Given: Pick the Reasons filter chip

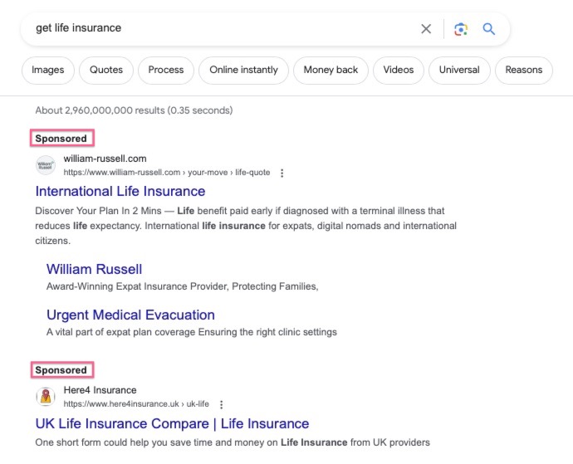Looking at the screenshot, I should [524, 70].
